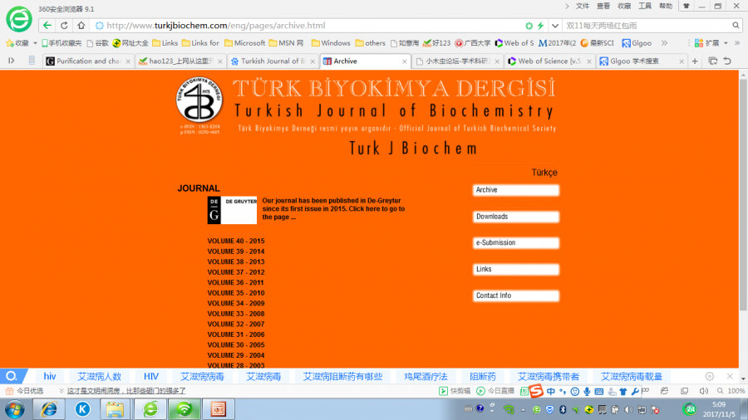Open VOLUME 37 - 2012
Image resolution: width=748 pixels, height=420 pixels.
coord(236,272)
